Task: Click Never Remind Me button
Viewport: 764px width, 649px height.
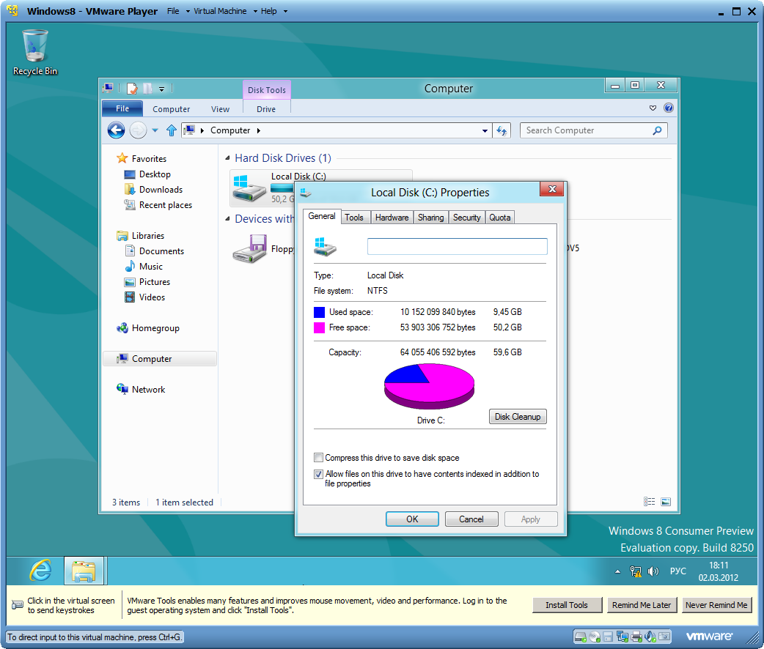Action: (716, 605)
